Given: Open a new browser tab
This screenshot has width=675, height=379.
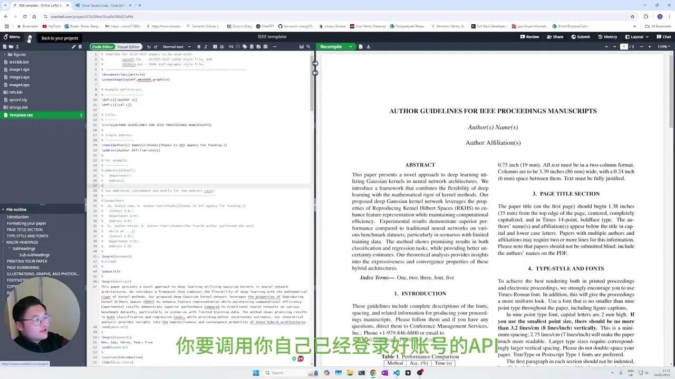Looking at the screenshot, I should tap(139, 5).
